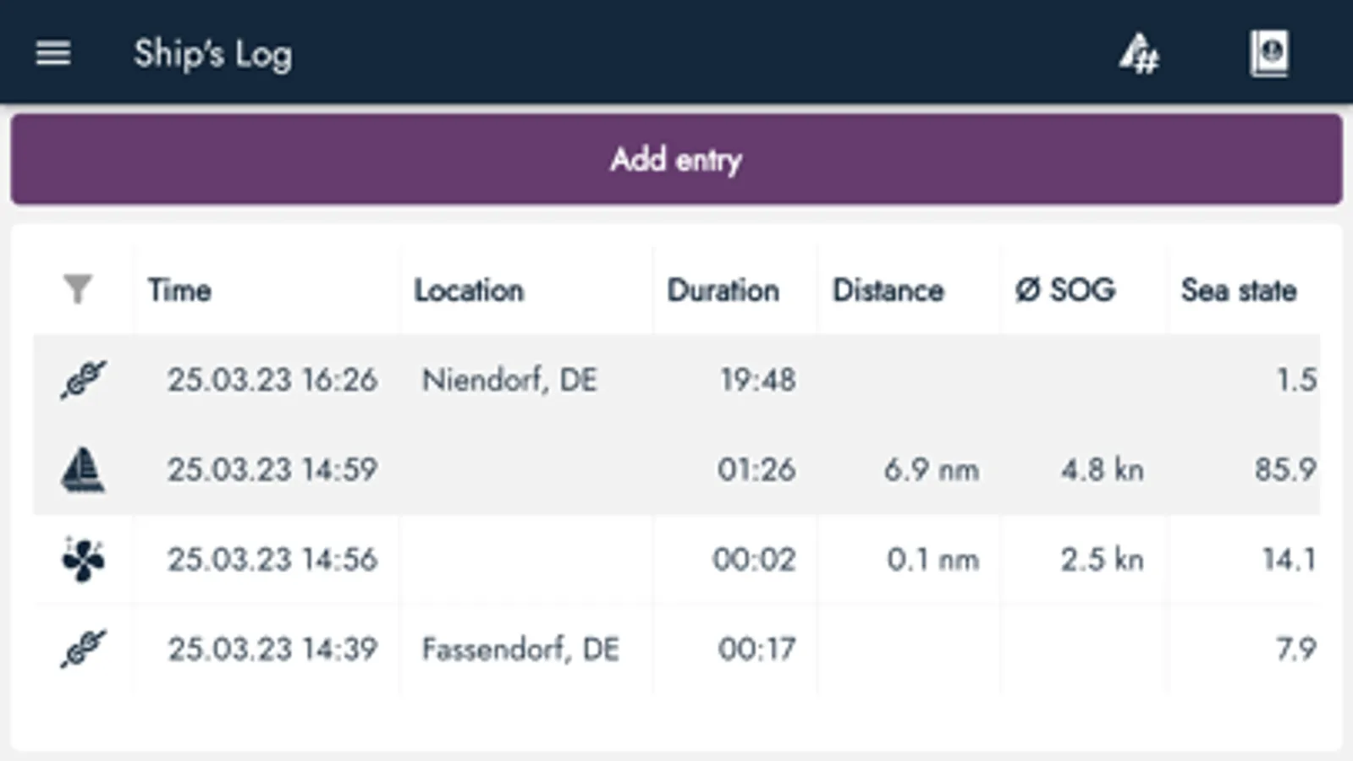1353x761 pixels.
Task: Open the logbook icon in header
Action: [x=1269, y=54]
